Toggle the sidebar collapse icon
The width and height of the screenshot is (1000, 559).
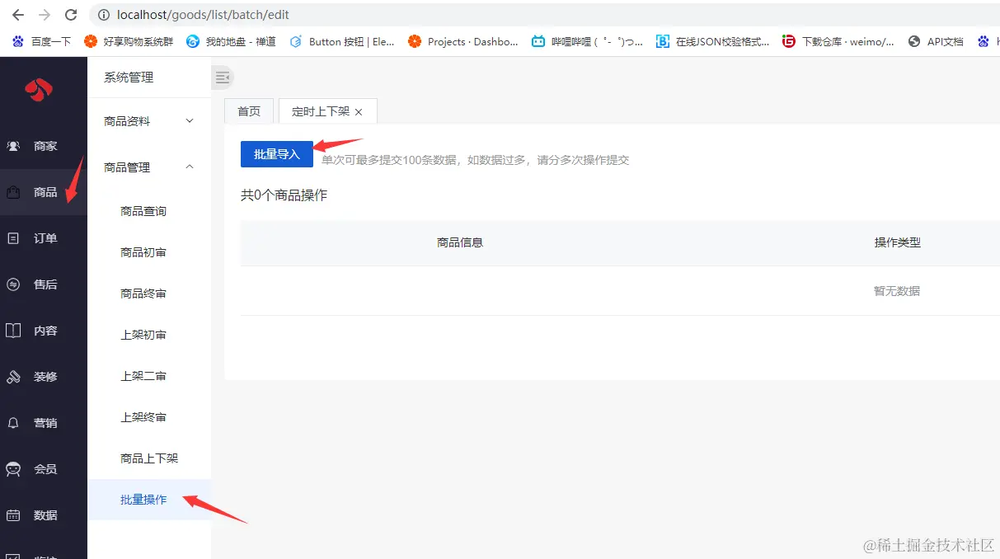coord(223,78)
